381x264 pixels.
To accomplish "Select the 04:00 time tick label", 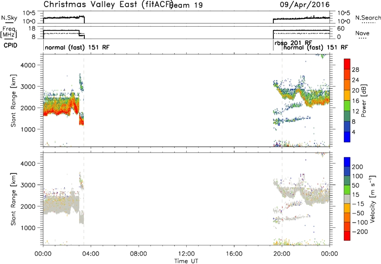I will coord(91,254).
